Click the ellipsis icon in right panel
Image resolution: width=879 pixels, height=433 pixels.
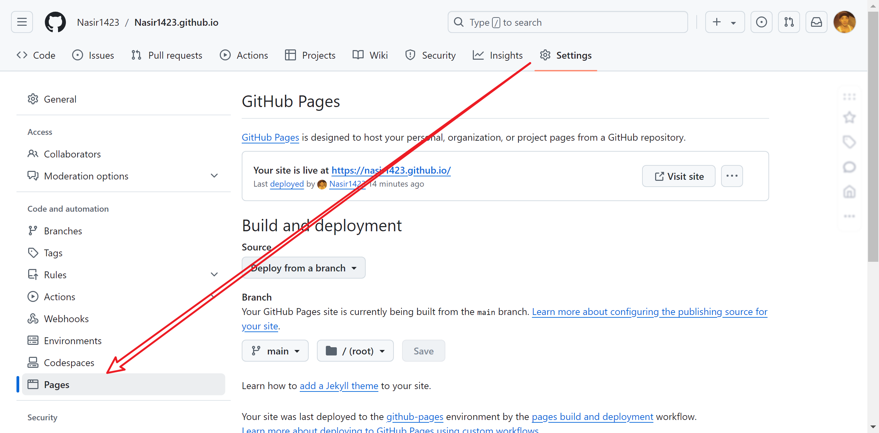point(849,216)
